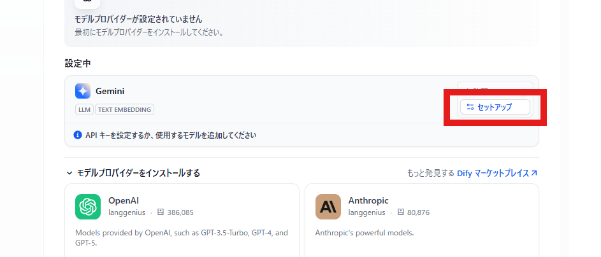This screenshot has height=257, width=601.
Task: Click the blue info icon beside API key notice
Action: [78, 135]
